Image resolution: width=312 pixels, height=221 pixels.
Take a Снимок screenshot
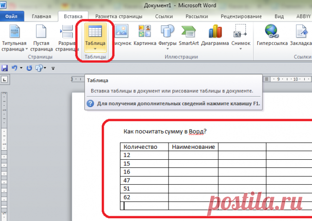click(x=241, y=37)
